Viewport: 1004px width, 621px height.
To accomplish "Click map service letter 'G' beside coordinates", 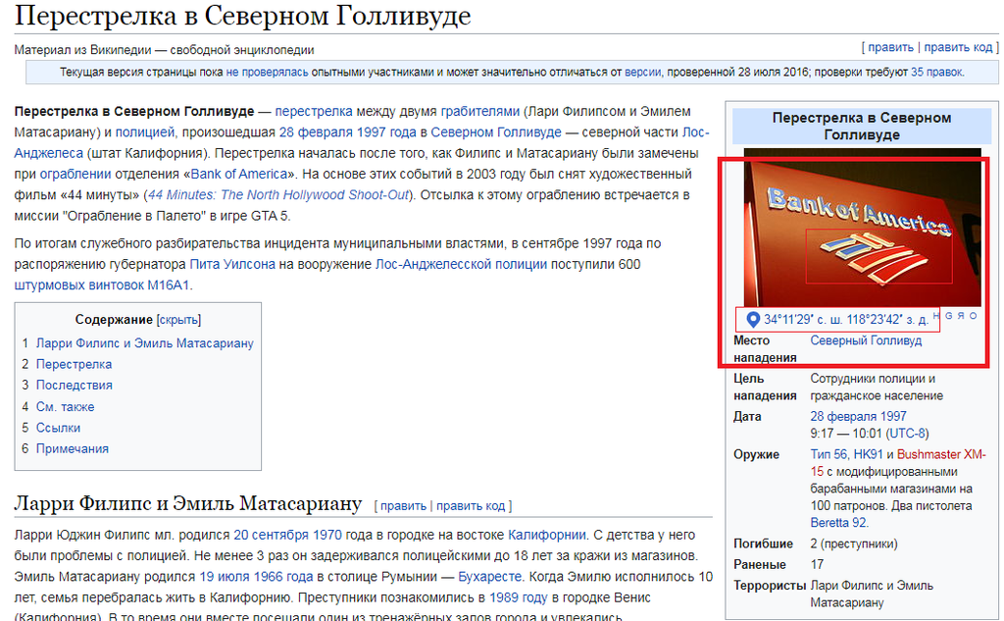I will [949, 315].
